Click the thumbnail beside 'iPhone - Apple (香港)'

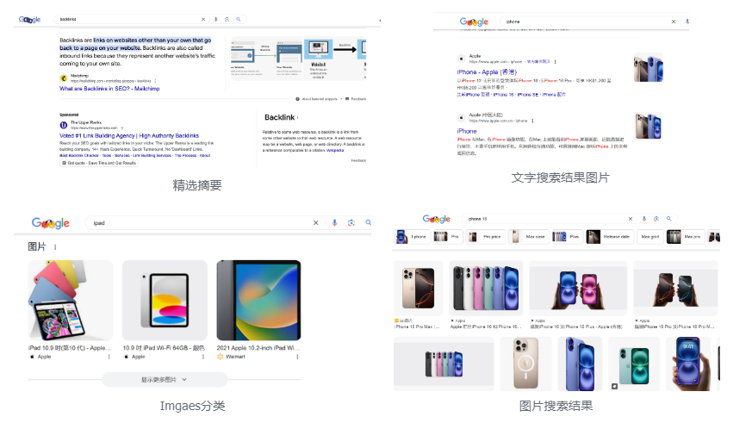point(649,67)
